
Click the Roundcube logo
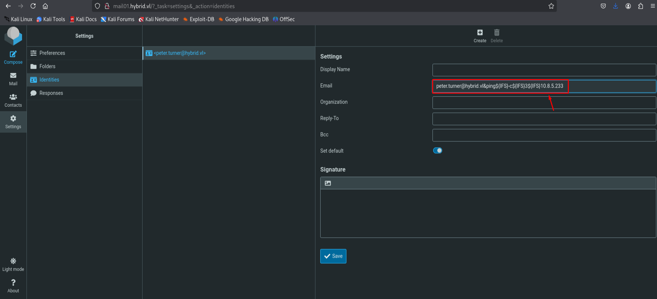[x=13, y=36]
